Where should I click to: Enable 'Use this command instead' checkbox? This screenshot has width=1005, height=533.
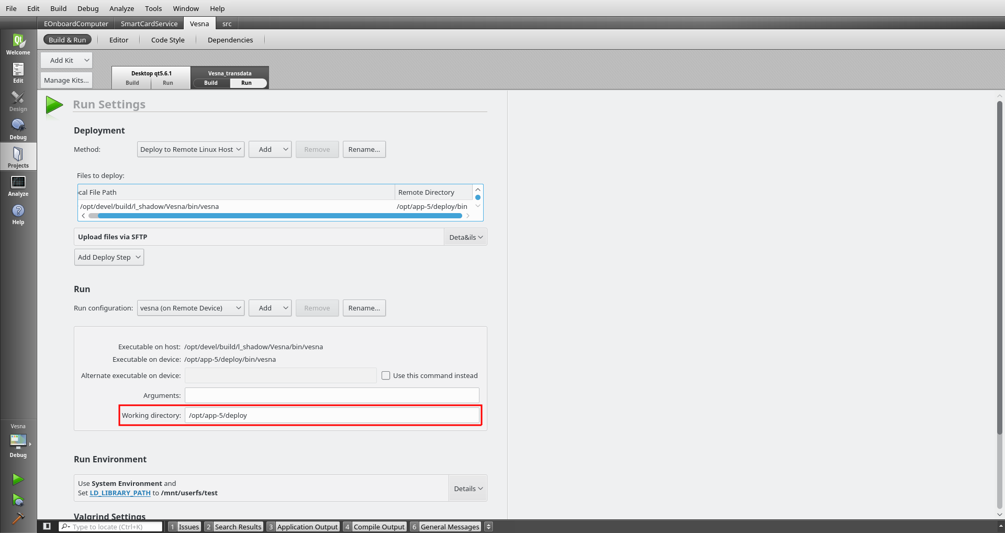(x=386, y=375)
